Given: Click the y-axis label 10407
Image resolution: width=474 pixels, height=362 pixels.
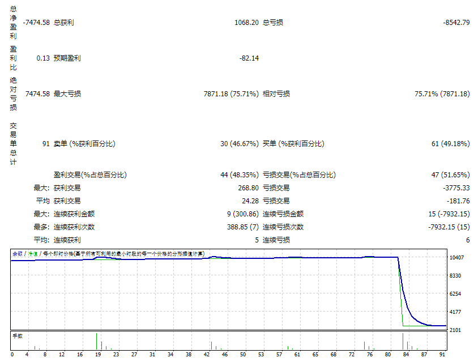Looking at the screenshot, I should tap(459, 258).
